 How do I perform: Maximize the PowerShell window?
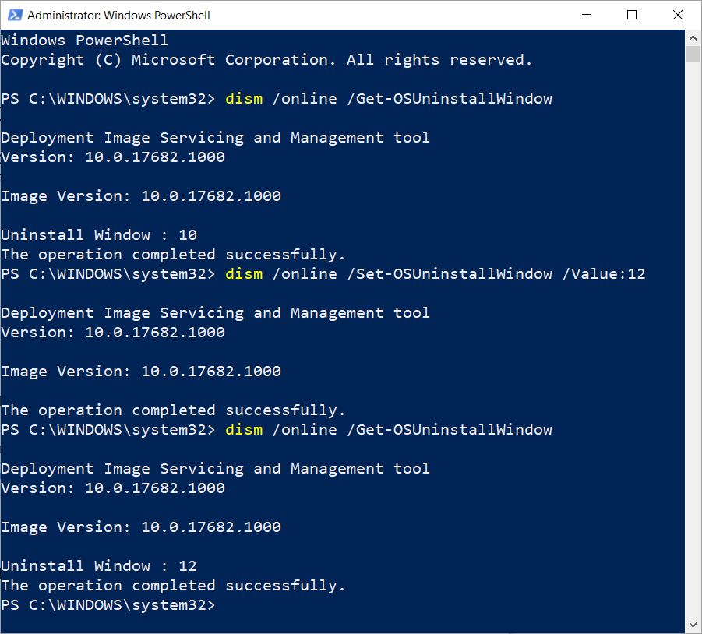coord(632,15)
